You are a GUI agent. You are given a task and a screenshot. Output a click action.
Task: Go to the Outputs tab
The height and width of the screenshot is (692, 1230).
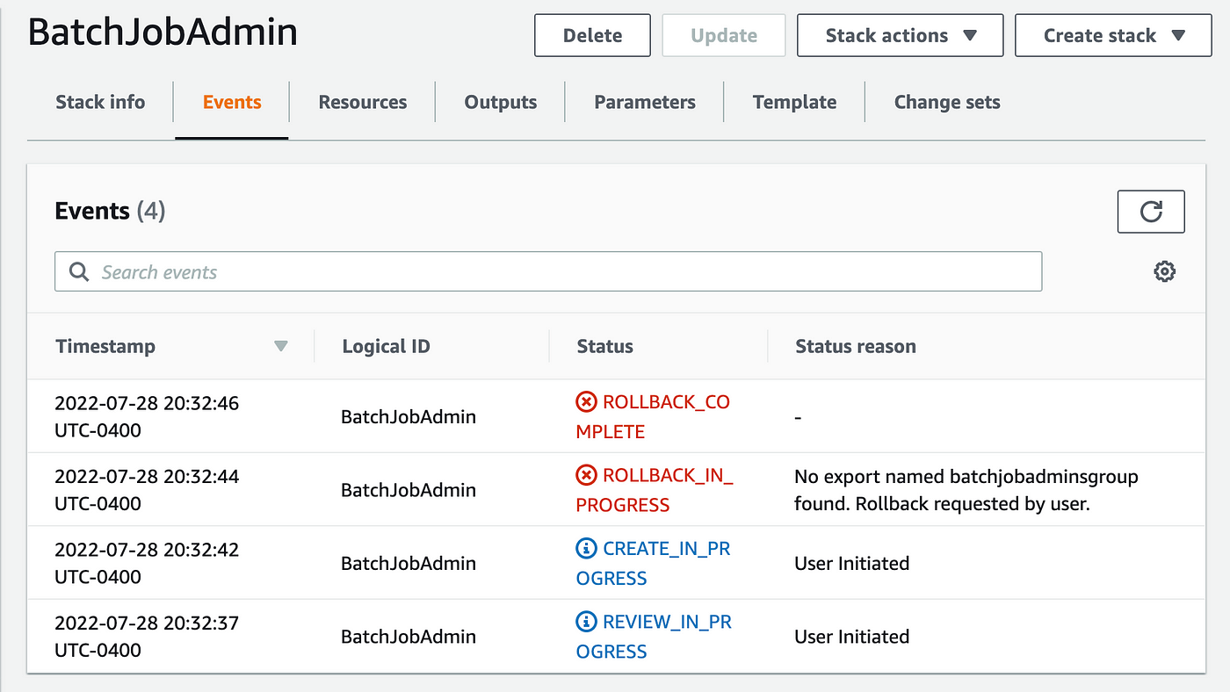point(501,102)
